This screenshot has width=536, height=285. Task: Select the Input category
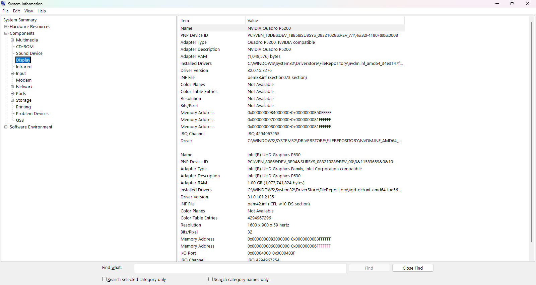tap(21, 74)
